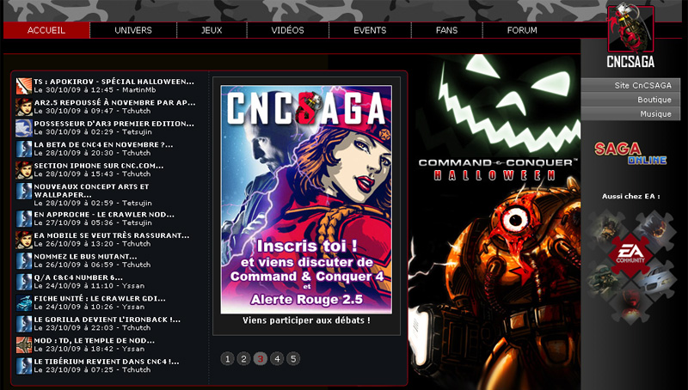Open news 'Nommez le bus mutant'
This screenshot has height=390, width=688.
coord(85,256)
